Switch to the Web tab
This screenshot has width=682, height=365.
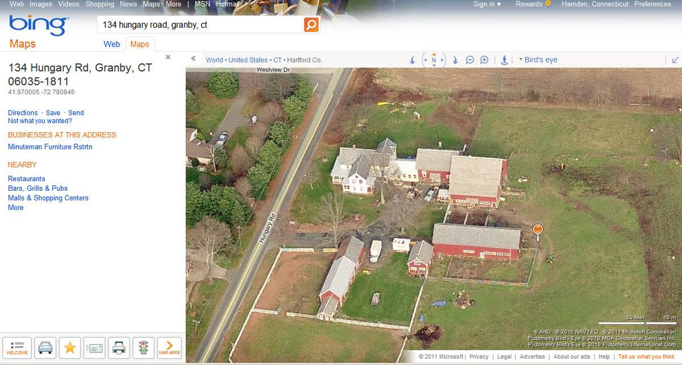click(111, 44)
